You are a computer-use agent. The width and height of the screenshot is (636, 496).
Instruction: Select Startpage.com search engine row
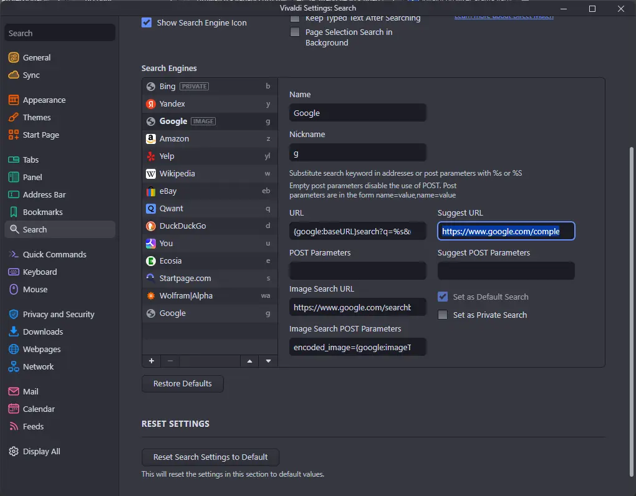[x=210, y=278]
